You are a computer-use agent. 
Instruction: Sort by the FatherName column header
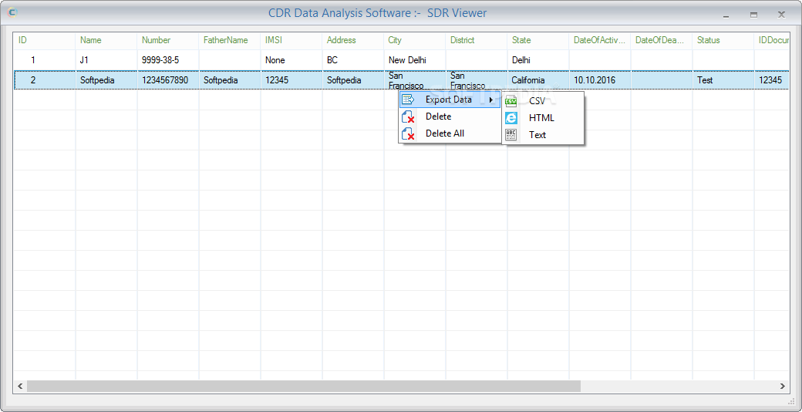230,40
